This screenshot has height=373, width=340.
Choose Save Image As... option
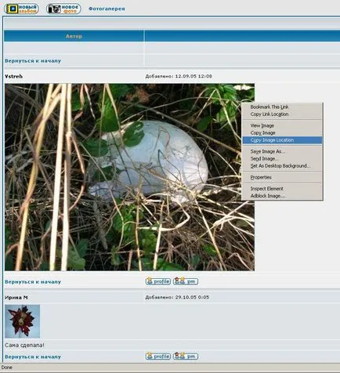click(282, 151)
